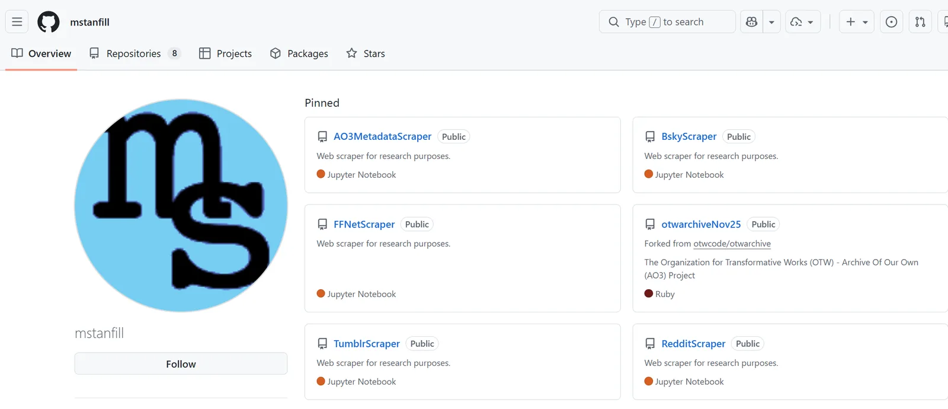The width and height of the screenshot is (948, 409).
Task: Open the FFNetScraper repository
Action: [x=364, y=224]
